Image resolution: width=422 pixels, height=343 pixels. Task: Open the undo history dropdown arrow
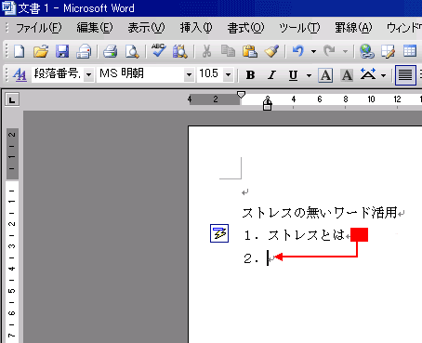[x=313, y=51]
